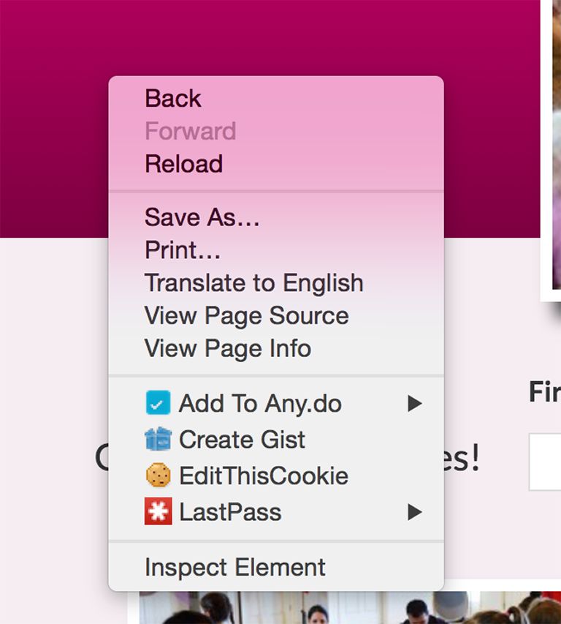Screen dimensions: 561x624
Task: Go Back via the context menu
Action: tap(275, 98)
